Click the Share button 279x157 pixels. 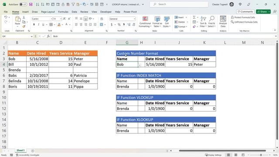262,12
